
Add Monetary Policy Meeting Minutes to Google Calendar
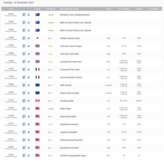(24, 15)
